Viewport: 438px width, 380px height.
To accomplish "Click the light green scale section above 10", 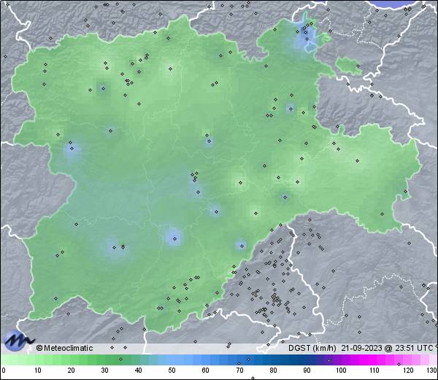I will [x=38, y=360].
